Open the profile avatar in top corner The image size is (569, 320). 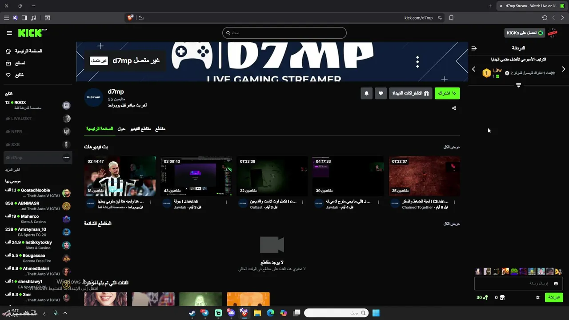[553, 33]
